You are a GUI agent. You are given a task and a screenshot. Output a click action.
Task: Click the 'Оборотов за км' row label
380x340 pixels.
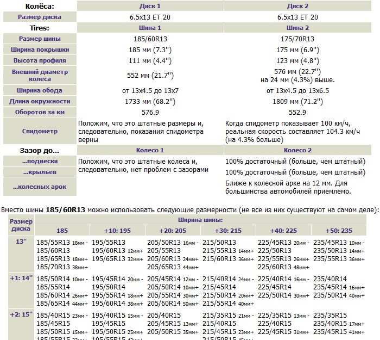[x=40, y=112]
